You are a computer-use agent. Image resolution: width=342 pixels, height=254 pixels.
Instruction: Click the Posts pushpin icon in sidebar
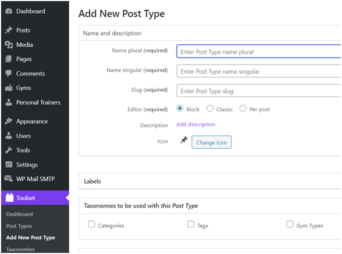(x=9, y=30)
